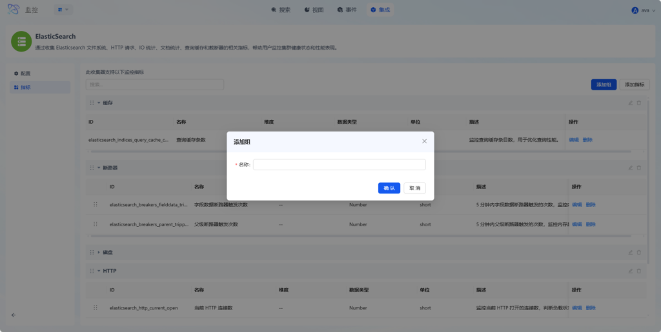This screenshot has height=332, width=661.
Task: Click the metric search box
Action: pos(155,84)
